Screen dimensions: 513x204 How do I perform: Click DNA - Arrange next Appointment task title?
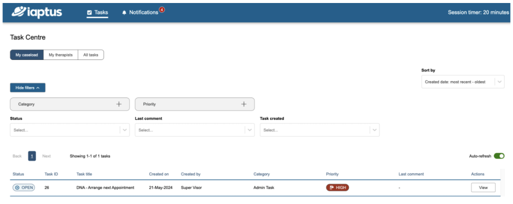pyautogui.click(x=105, y=187)
